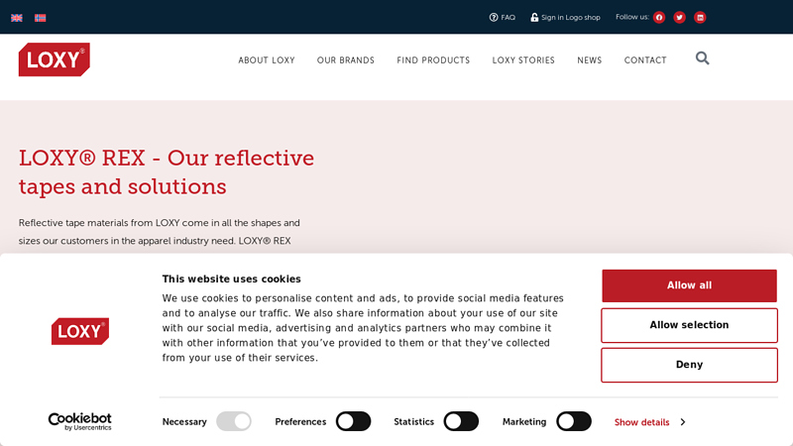Toggle Statistics cookies switch

pyautogui.click(x=461, y=421)
